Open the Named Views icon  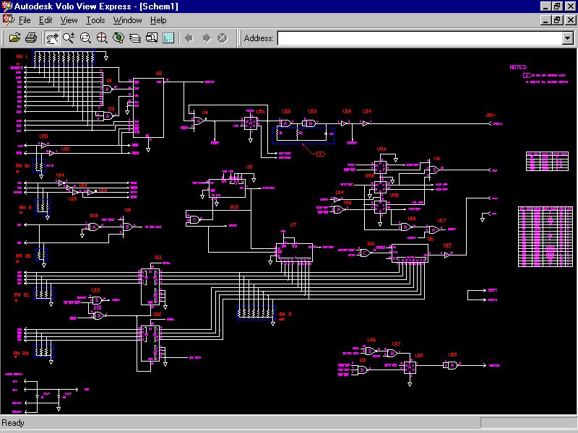(152, 38)
